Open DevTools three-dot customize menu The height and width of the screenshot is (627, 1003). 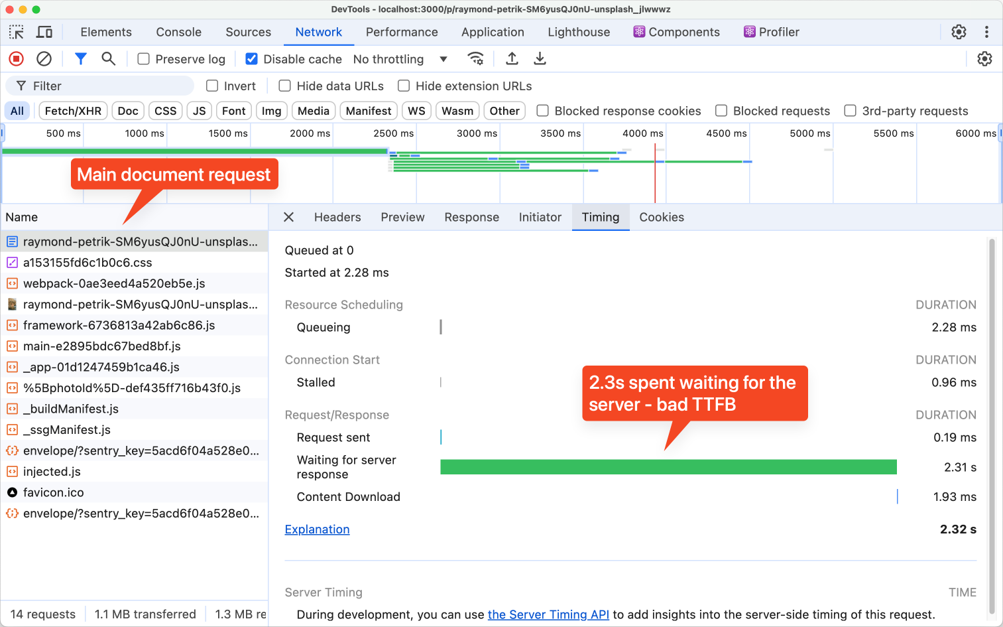pyautogui.click(x=986, y=32)
